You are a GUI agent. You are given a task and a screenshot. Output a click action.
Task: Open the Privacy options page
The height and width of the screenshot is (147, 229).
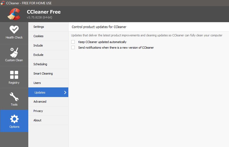tap(48, 111)
